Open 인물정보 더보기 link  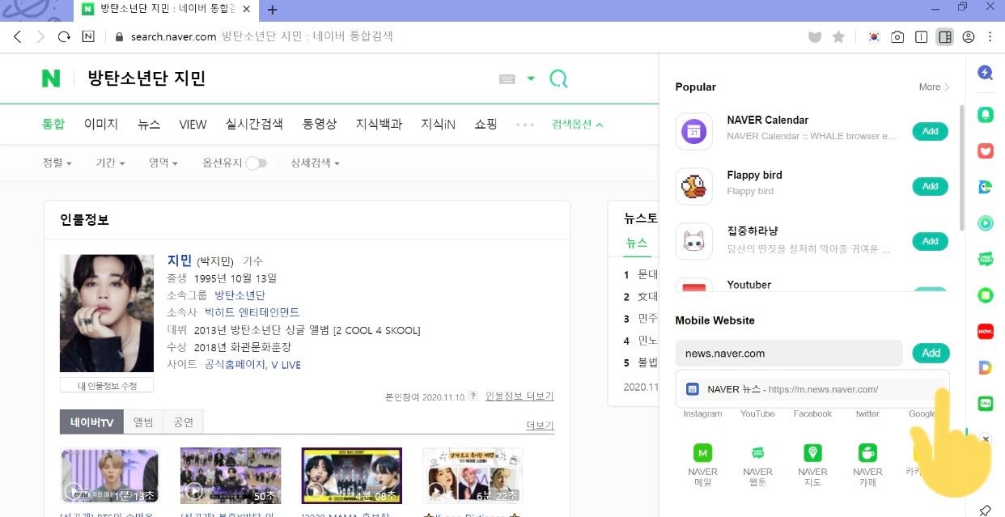click(519, 396)
